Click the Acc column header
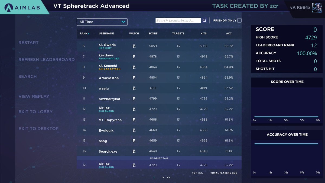The image size is (325, 183). tap(229, 34)
